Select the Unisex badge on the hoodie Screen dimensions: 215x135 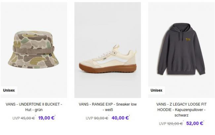click(x=156, y=90)
